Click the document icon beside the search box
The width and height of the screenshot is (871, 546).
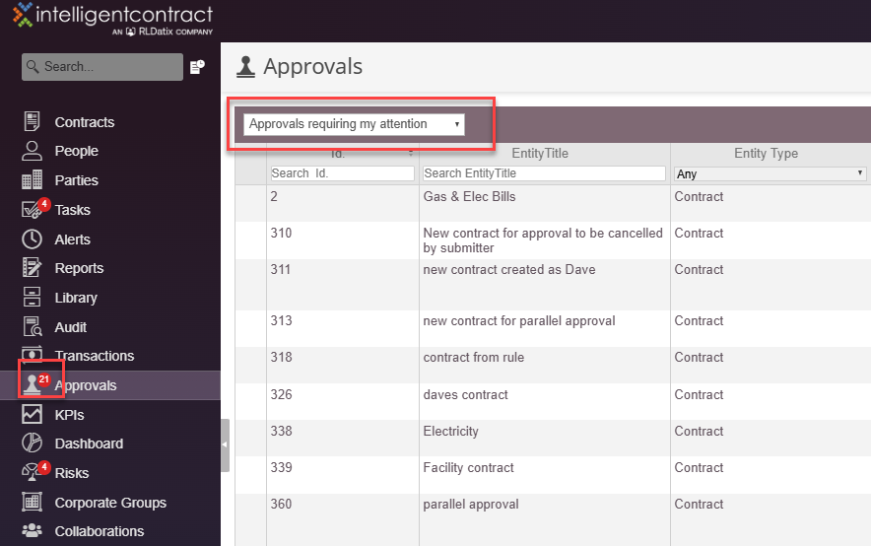point(197,67)
